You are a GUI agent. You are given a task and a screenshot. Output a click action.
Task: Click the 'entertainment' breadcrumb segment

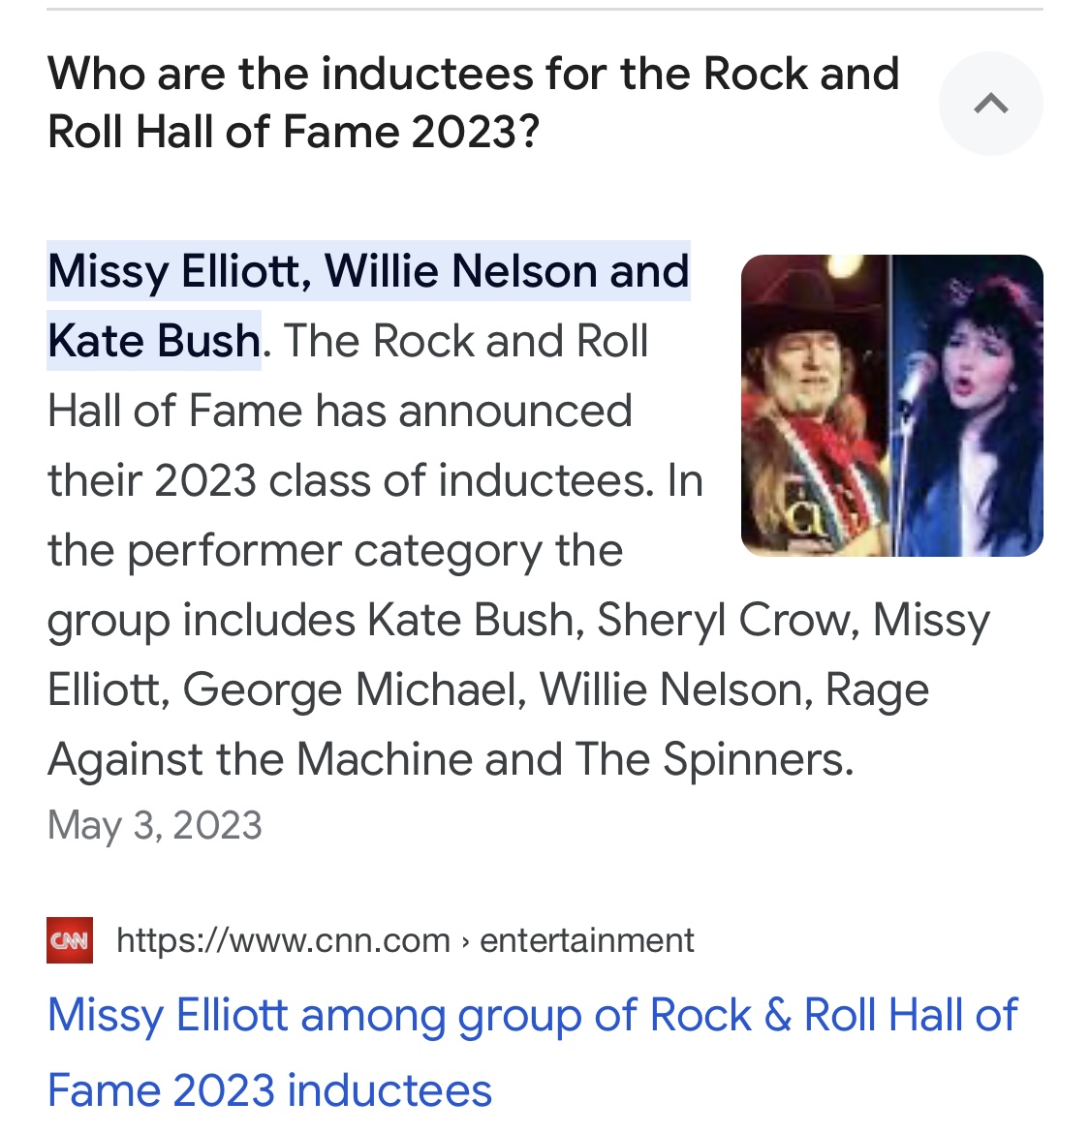(x=587, y=940)
